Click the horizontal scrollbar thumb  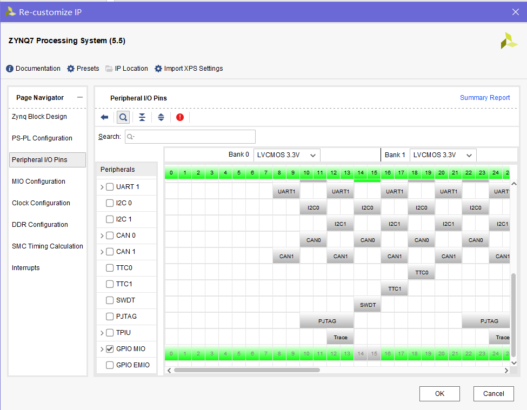246,370
